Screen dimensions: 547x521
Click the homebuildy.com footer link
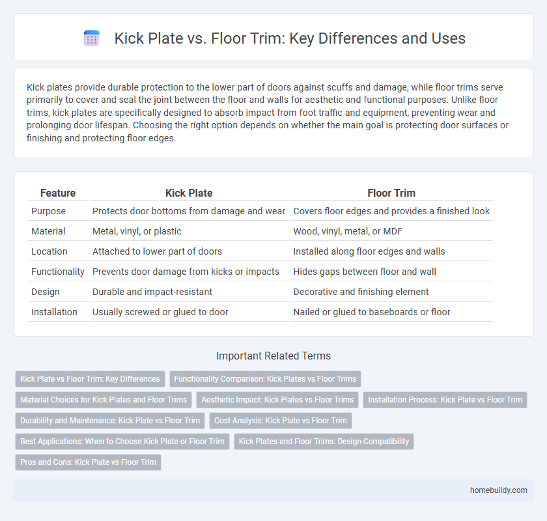[x=498, y=490]
